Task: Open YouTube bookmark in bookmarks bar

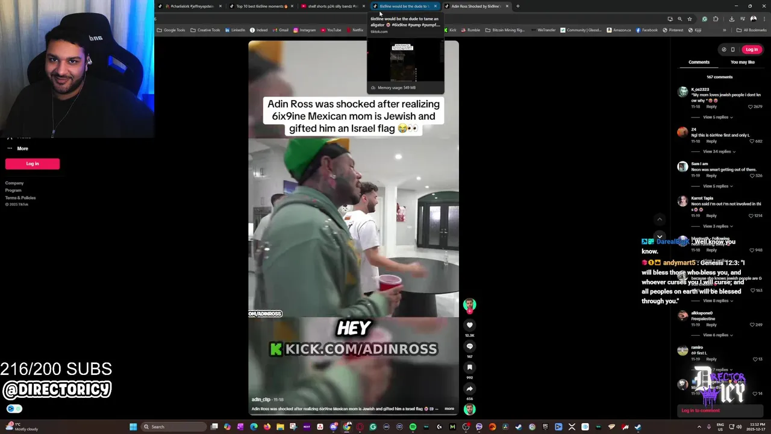Action: pos(331,30)
